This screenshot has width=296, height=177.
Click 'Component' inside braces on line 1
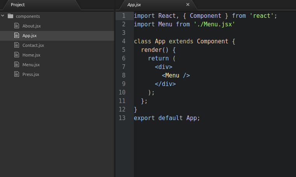205,16
